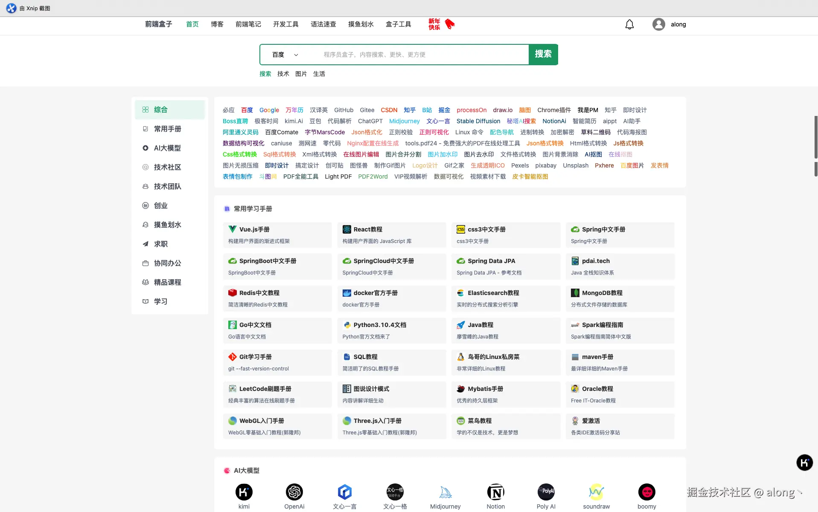Viewport: 818px width, 512px height.
Task: Select the 生活 search category tab
Action: click(319, 74)
